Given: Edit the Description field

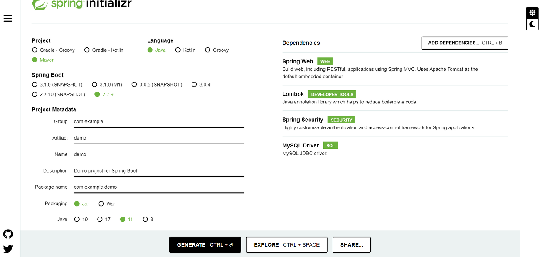Looking at the screenshot, I should [x=158, y=170].
